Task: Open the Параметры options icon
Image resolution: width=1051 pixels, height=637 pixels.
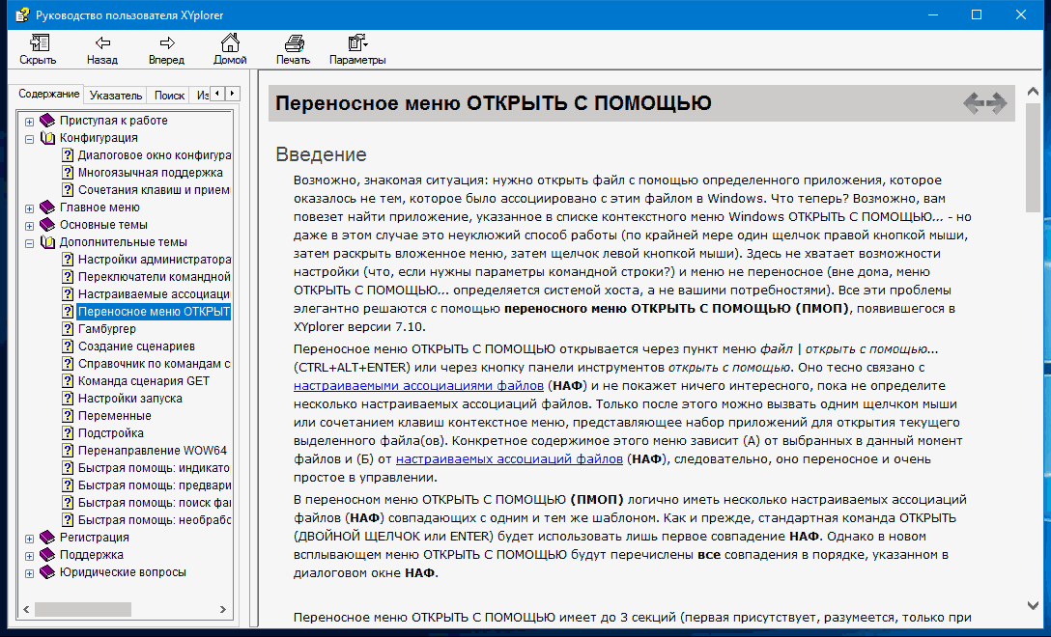Action: tap(357, 43)
